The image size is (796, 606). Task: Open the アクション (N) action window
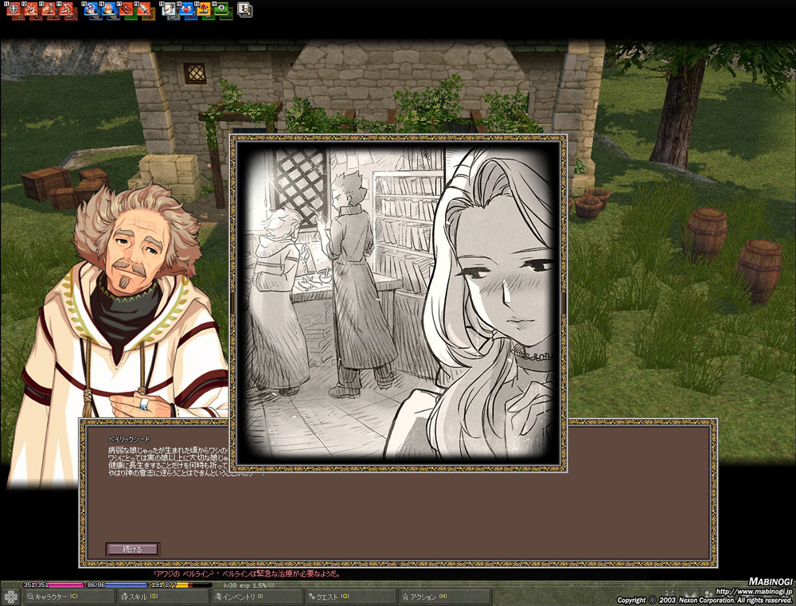(x=445, y=597)
